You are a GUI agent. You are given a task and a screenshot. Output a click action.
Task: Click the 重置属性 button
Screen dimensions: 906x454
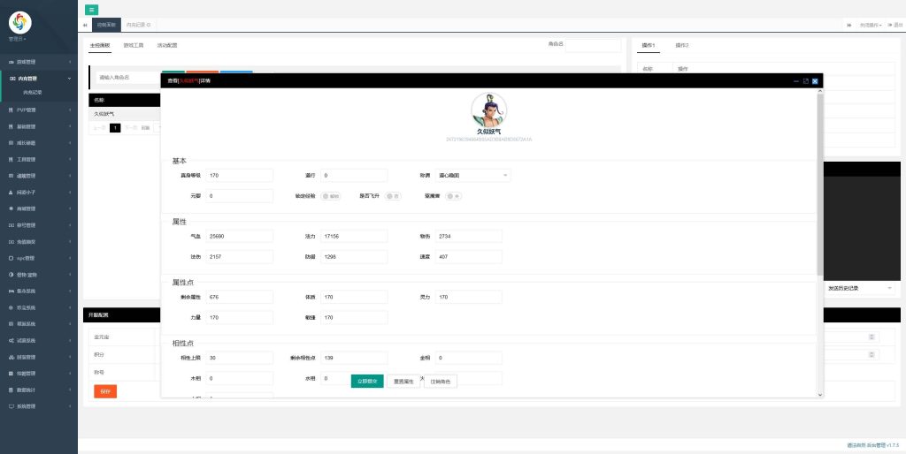click(x=403, y=382)
